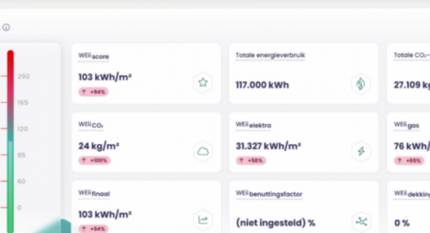Click the +94% badge on WEii finaal card
The width and height of the screenshot is (430, 233).
(93, 228)
